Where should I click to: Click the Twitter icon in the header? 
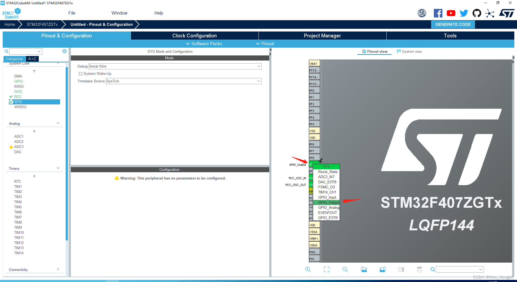coord(464,13)
